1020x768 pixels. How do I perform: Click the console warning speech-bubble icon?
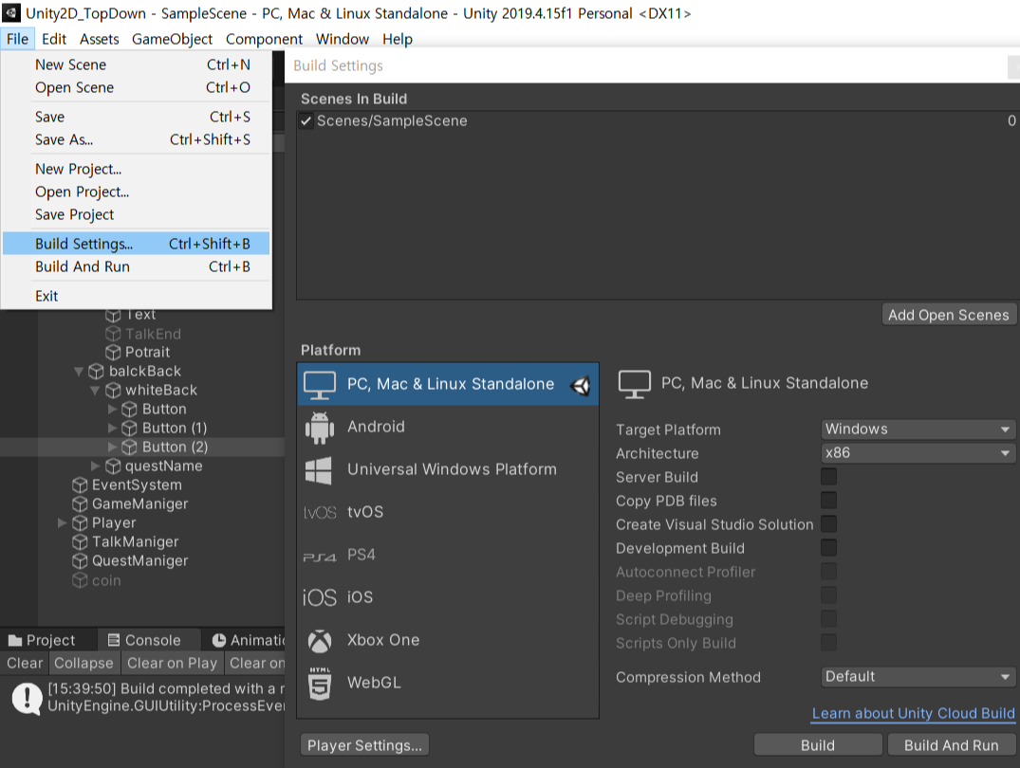pos(27,699)
